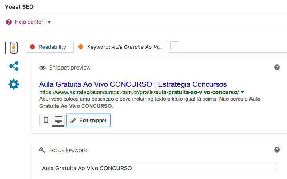The width and height of the screenshot is (287, 179).
Task: Switch to the Readability tab
Action: coord(48,47)
